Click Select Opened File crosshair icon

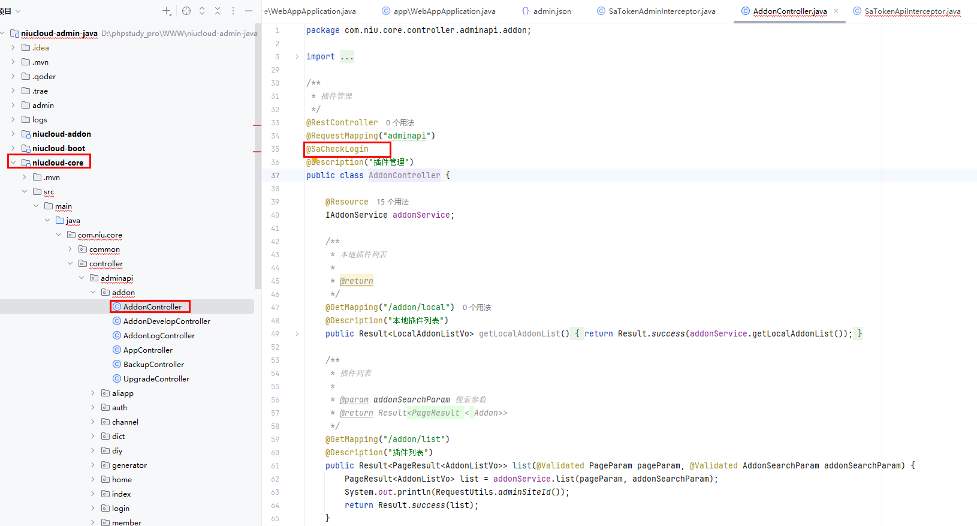coord(186,11)
